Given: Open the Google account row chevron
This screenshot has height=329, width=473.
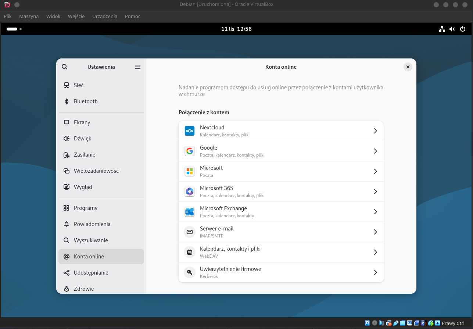Looking at the screenshot, I should [x=375, y=151].
